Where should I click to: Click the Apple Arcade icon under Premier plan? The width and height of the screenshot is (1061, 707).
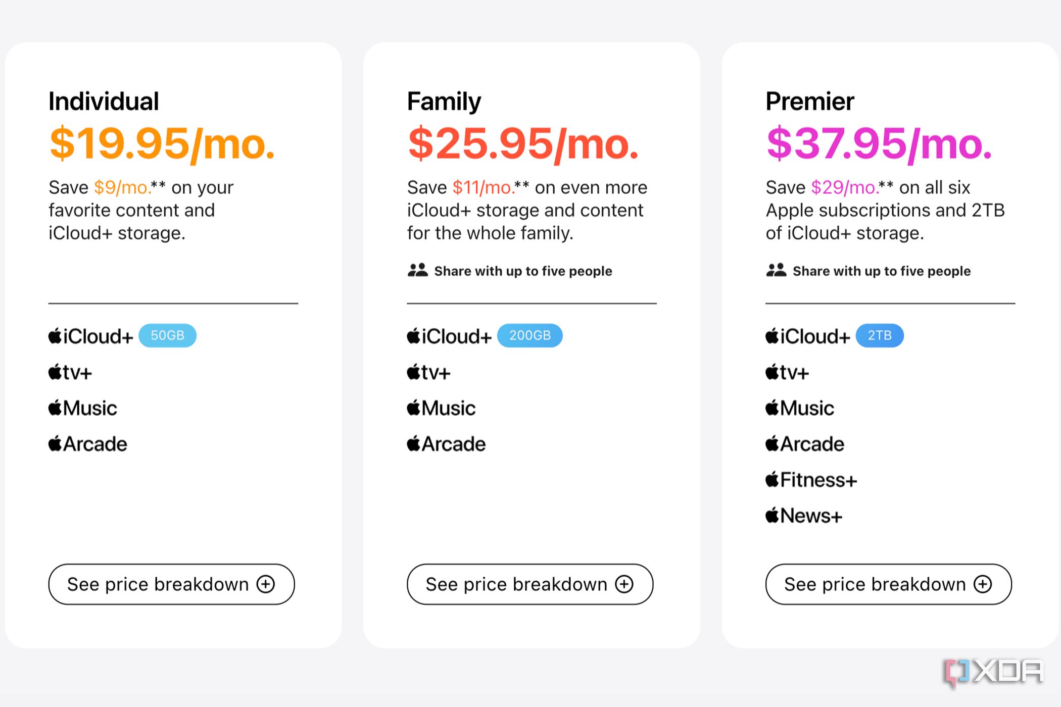pyautogui.click(x=772, y=444)
